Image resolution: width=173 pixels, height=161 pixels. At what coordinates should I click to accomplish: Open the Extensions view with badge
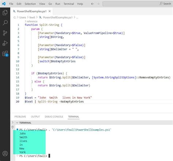pyautogui.click(x=5, y=54)
